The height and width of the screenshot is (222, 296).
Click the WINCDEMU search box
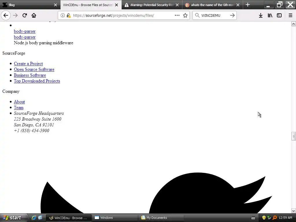(x=214, y=15)
